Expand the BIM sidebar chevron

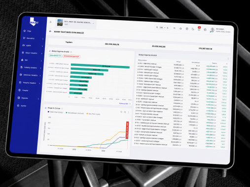[41, 61]
